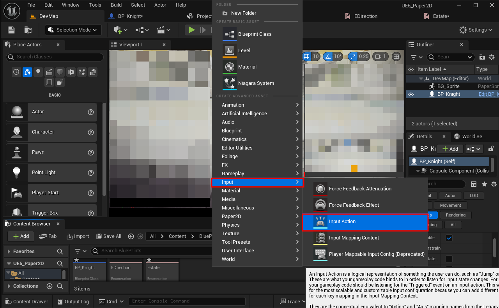The image size is (499, 308).
Task: Click the Search Classes field
Action: [55, 57]
